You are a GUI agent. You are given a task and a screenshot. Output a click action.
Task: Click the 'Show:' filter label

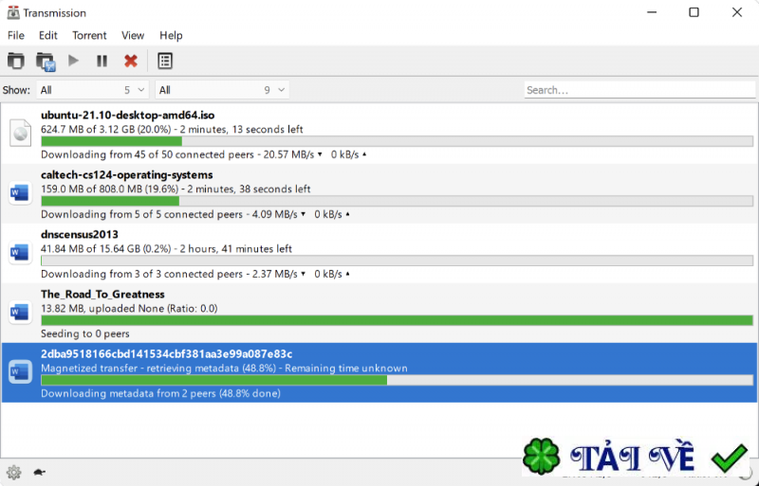coord(16,90)
